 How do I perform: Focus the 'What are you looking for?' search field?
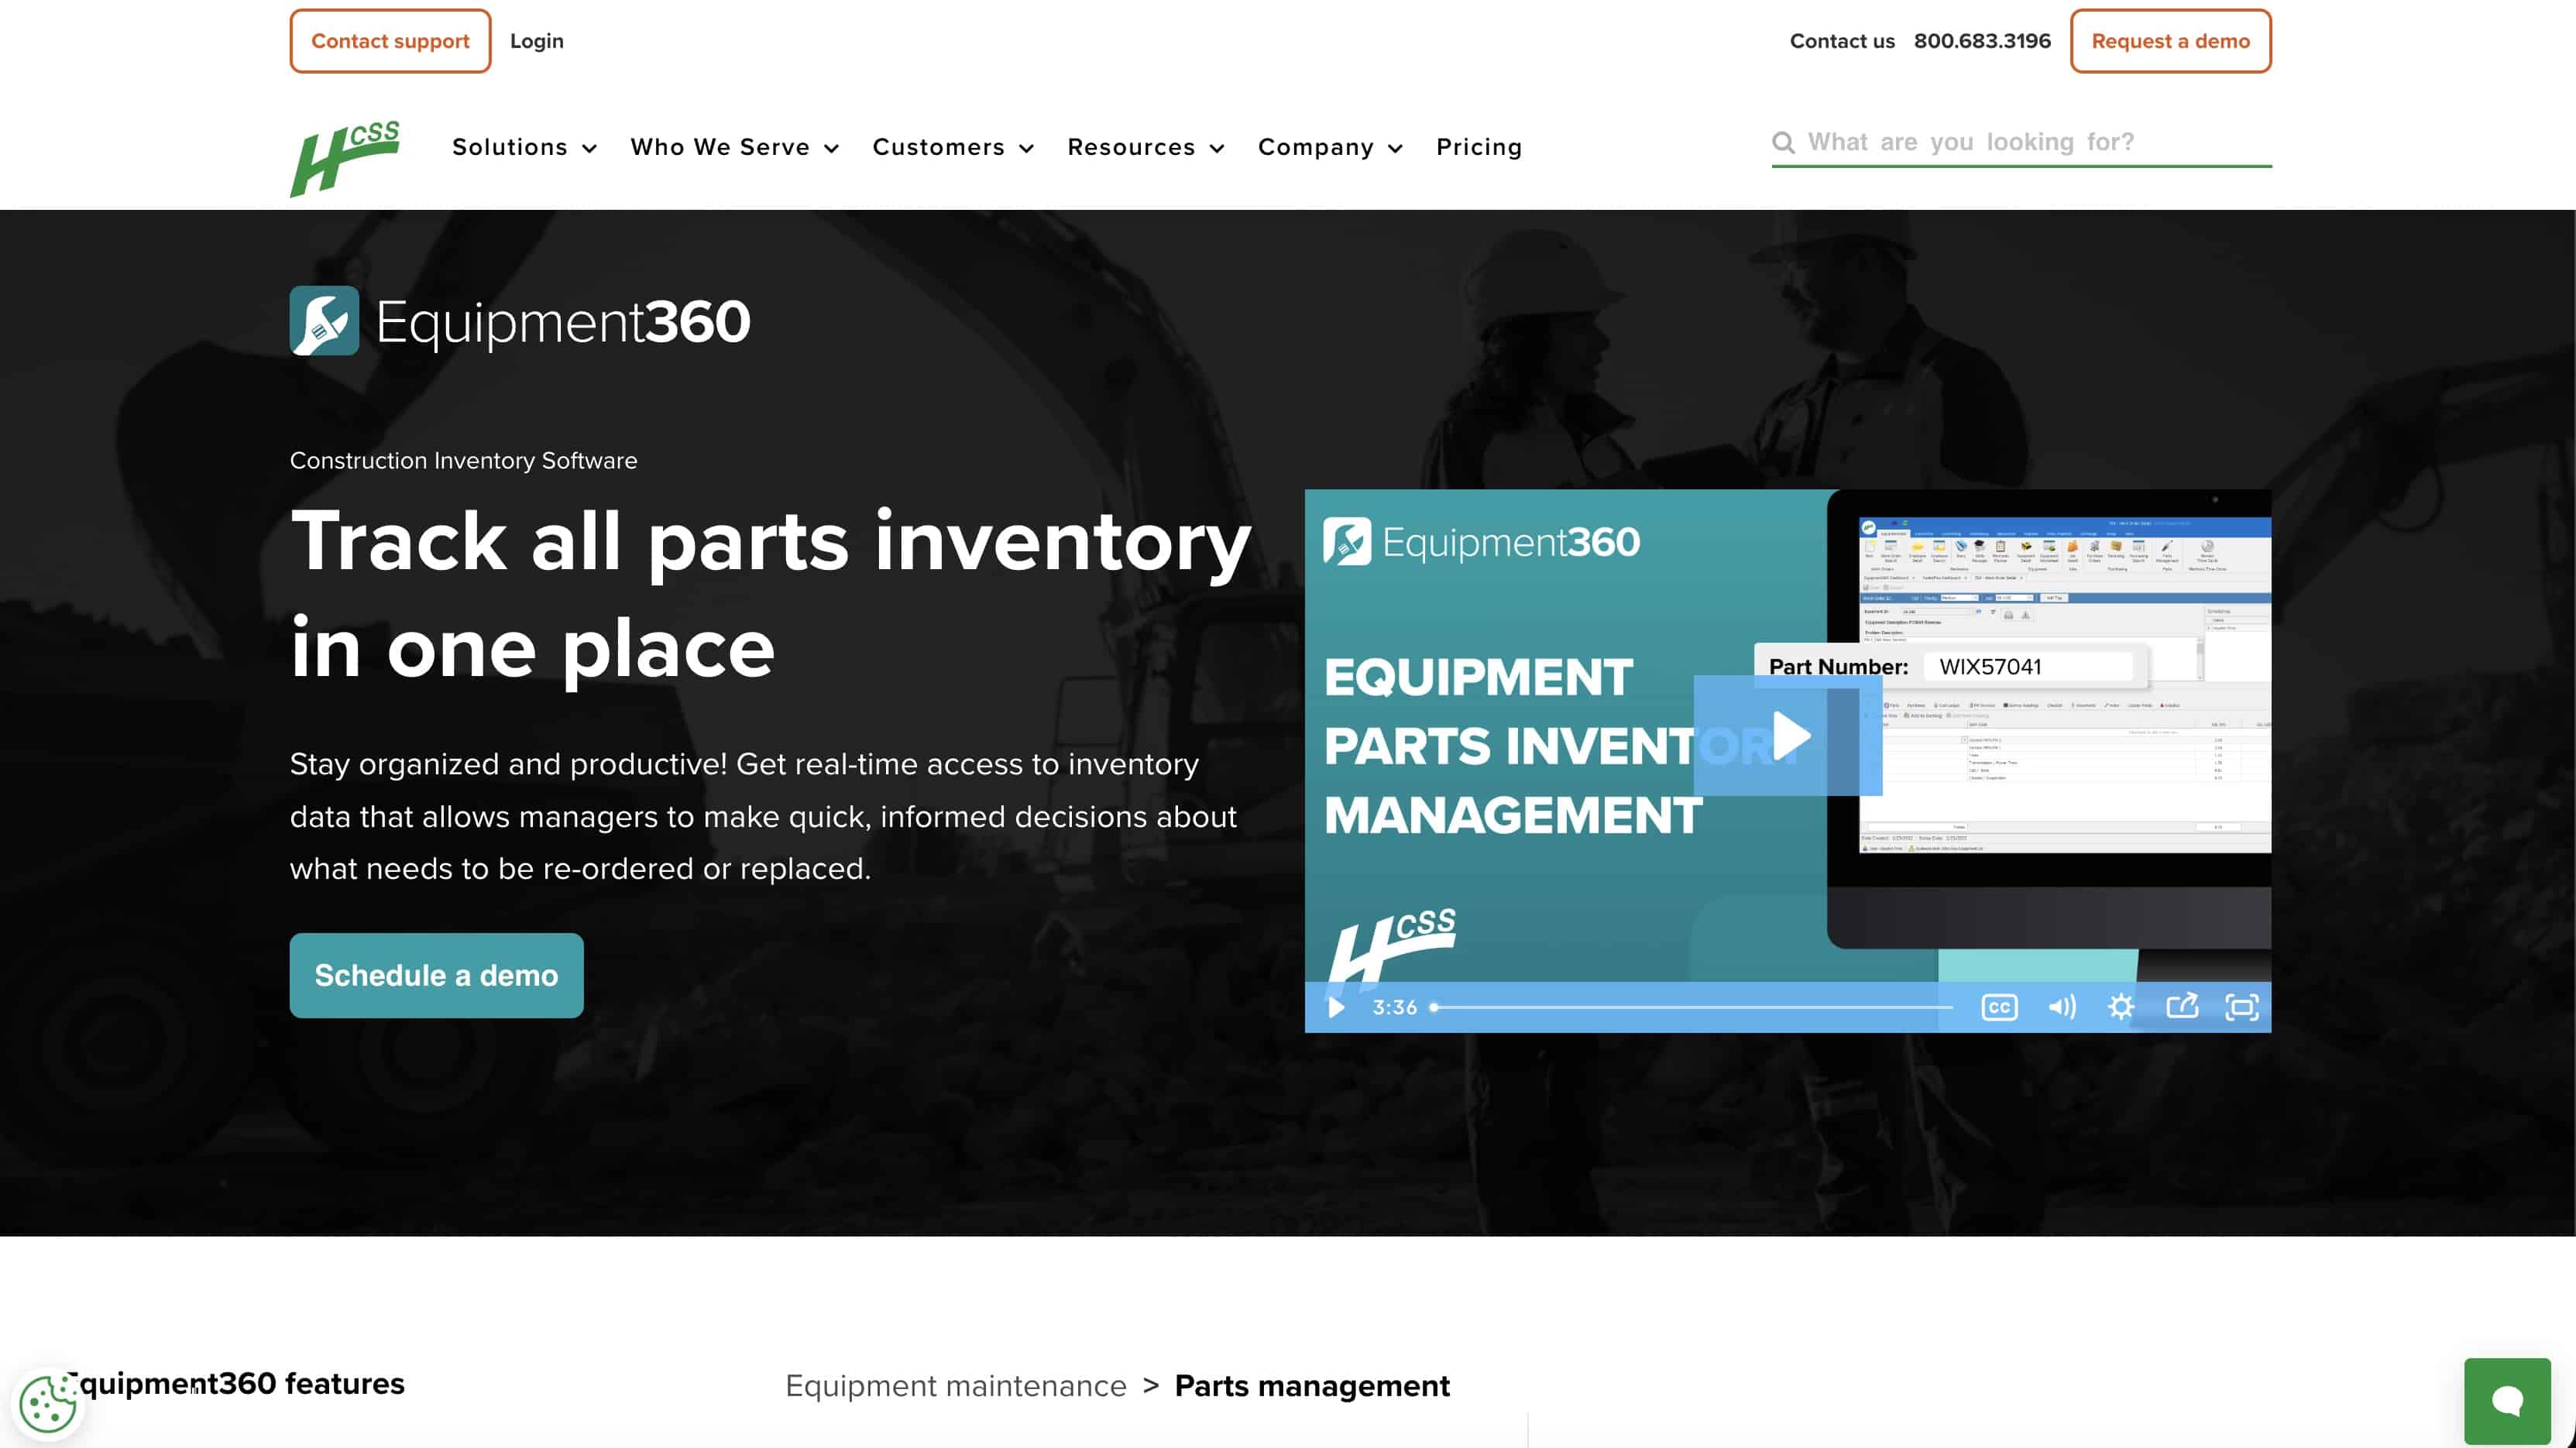[2021, 142]
